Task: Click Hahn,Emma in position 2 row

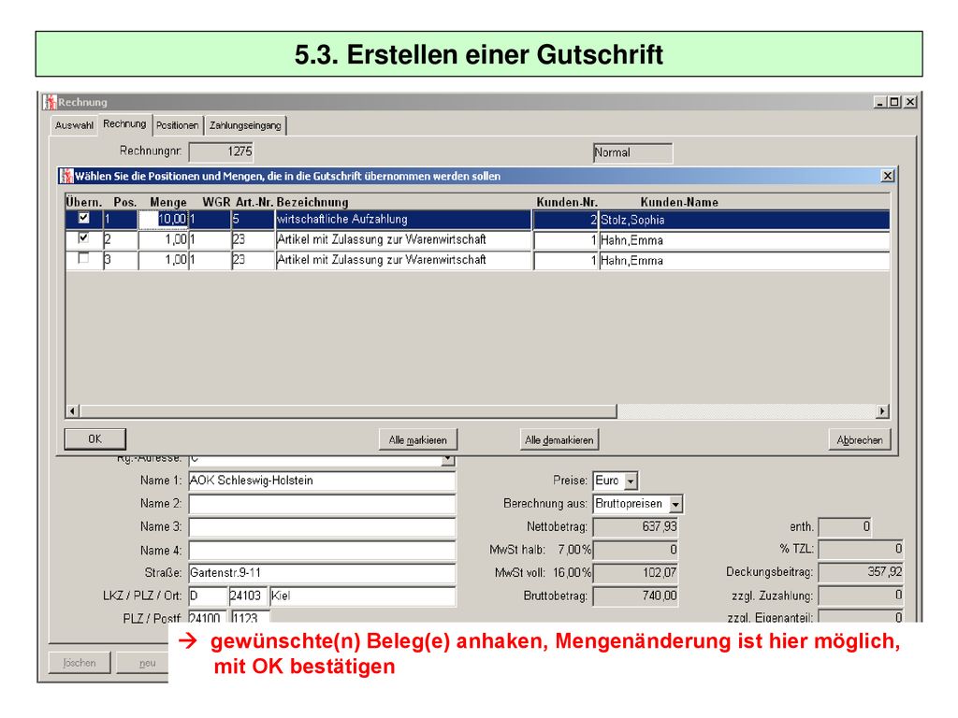Action: (x=631, y=240)
